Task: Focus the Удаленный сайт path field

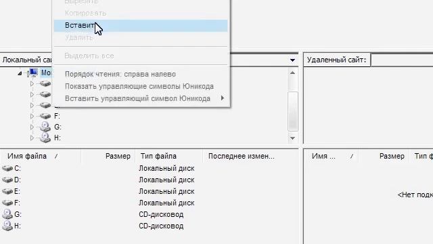Action: coord(402,60)
